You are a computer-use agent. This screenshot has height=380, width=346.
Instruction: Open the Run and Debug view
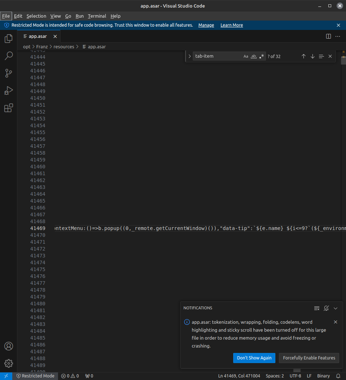9,90
